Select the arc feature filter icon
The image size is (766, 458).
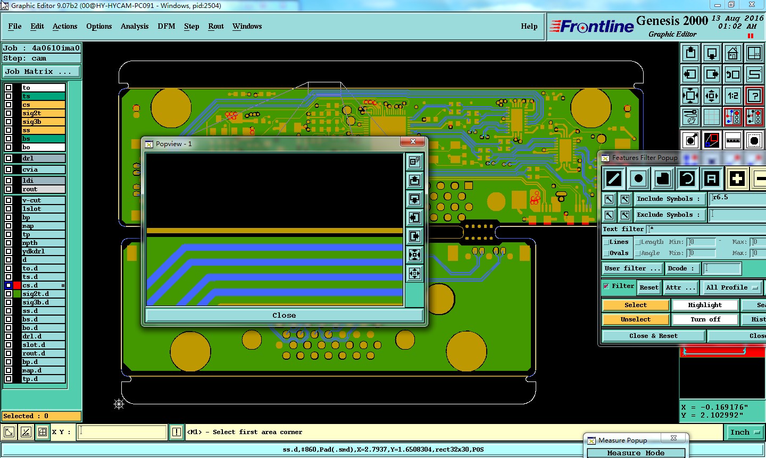point(687,179)
